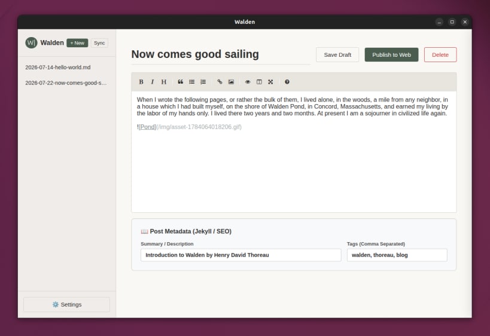Image resolution: width=490 pixels, height=336 pixels.
Task: Create a bulleted list
Action: click(x=192, y=82)
